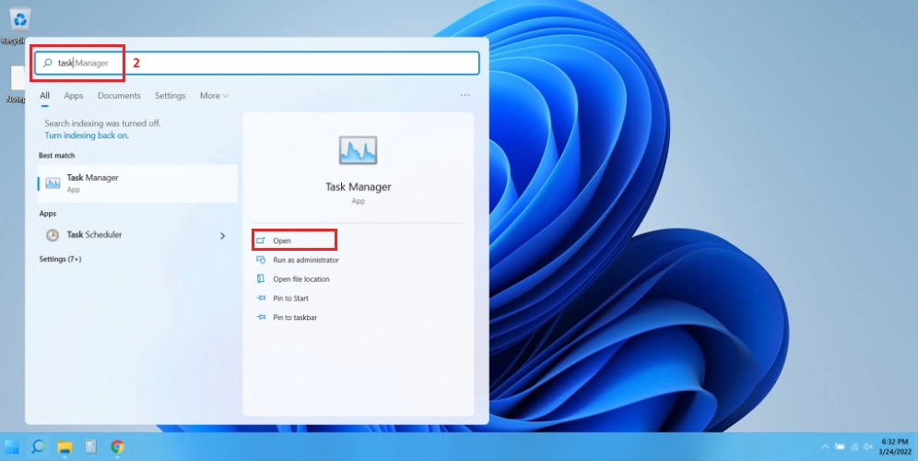Click the Run as administrator shield icon
The image size is (918, 461).
(x=261, y=260)
